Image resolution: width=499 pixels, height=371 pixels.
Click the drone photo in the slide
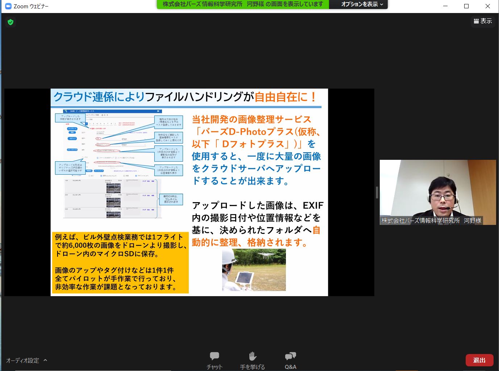coord(254,270)
